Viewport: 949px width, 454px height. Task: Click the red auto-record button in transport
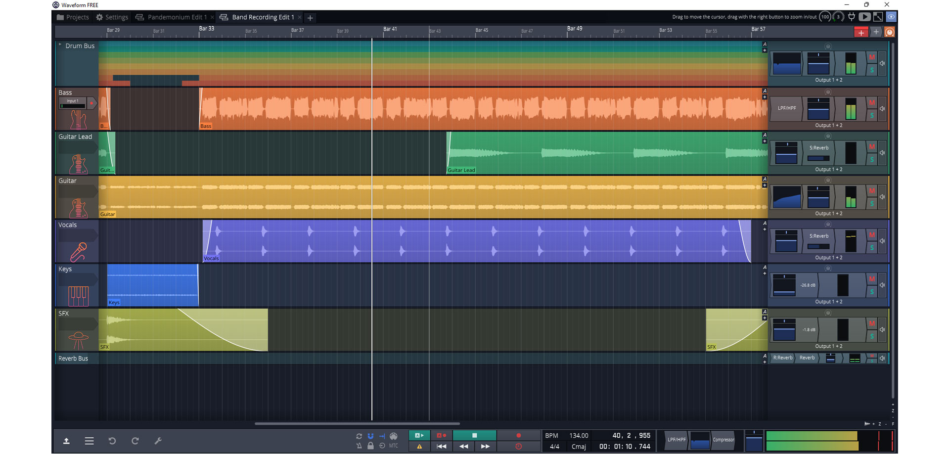442,436
